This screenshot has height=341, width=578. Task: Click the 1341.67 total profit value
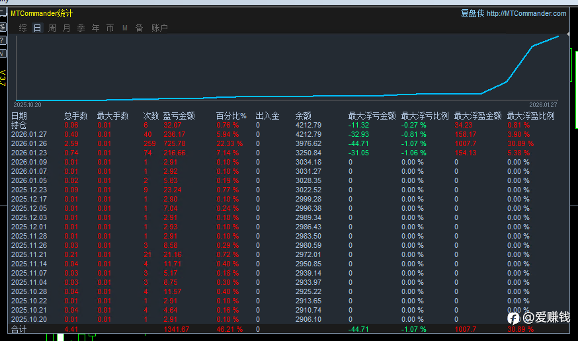[176, 329]
